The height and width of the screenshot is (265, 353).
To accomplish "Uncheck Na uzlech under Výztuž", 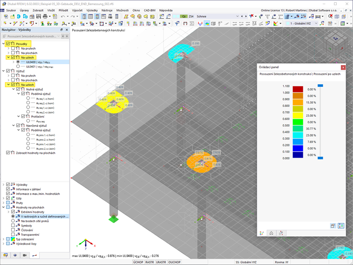I will (13, 85).
